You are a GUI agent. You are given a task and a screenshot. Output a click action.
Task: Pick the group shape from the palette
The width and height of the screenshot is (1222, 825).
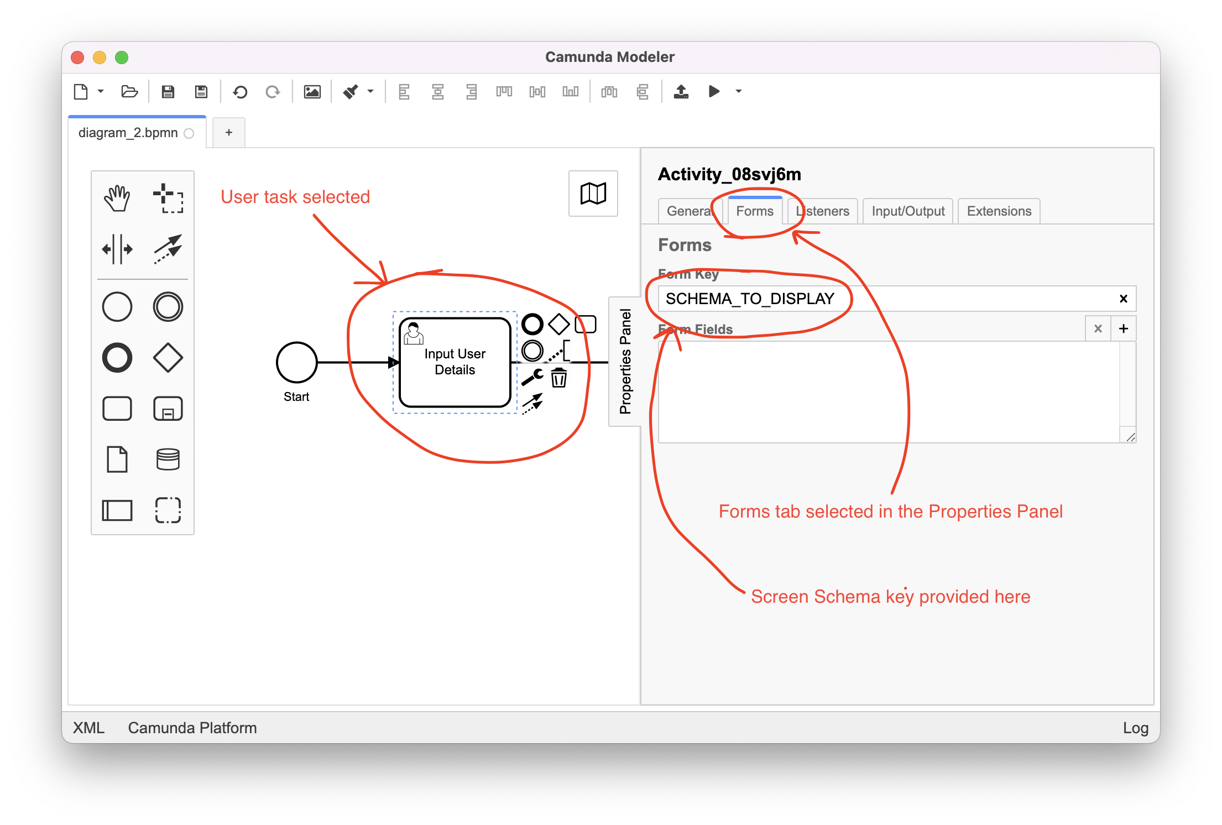(x=168, y=510)
